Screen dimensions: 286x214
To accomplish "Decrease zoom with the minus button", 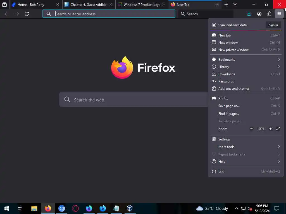I will pyautogui.click(x=252, y=129).
